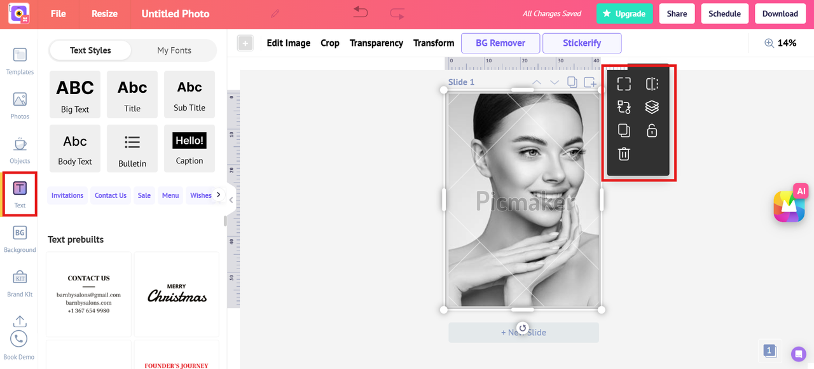The width and height of the screenshot is (814, 369).
Task: Click the rotate handle below image
Action: [x=523, y=328]
